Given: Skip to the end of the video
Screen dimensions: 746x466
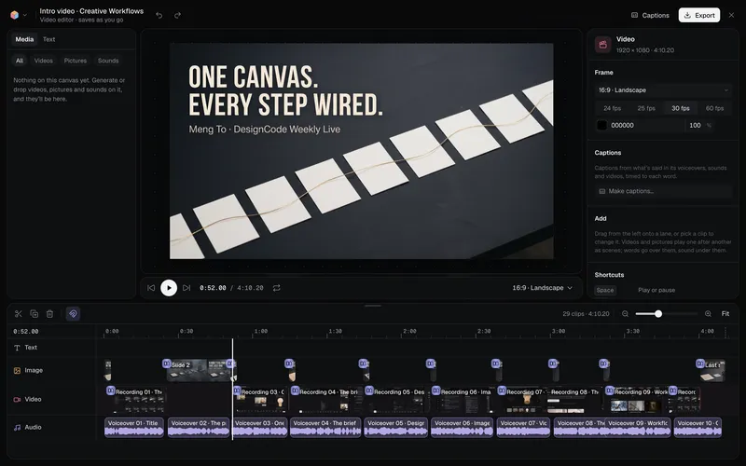Looking at the screenshot, I should click(x=186, y=288).
